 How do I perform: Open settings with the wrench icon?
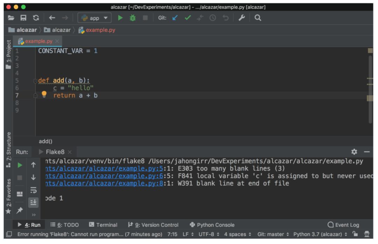click(x=241, y=18)
